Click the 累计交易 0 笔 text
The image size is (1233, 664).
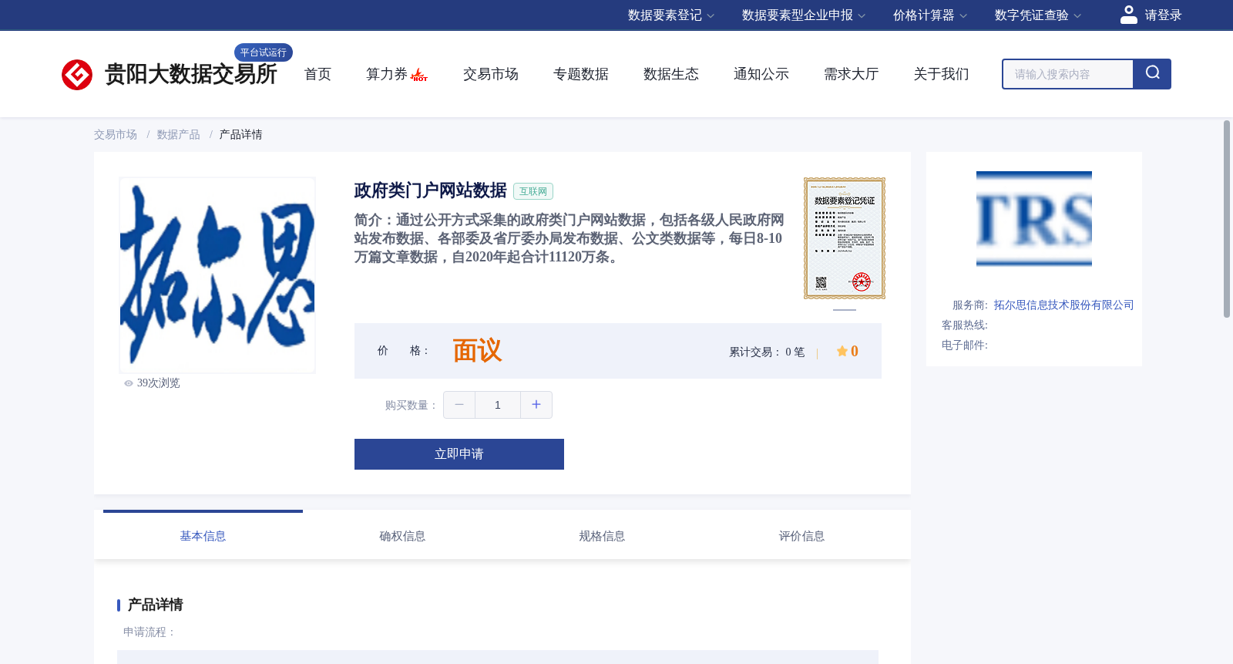(x=767, y=352)
